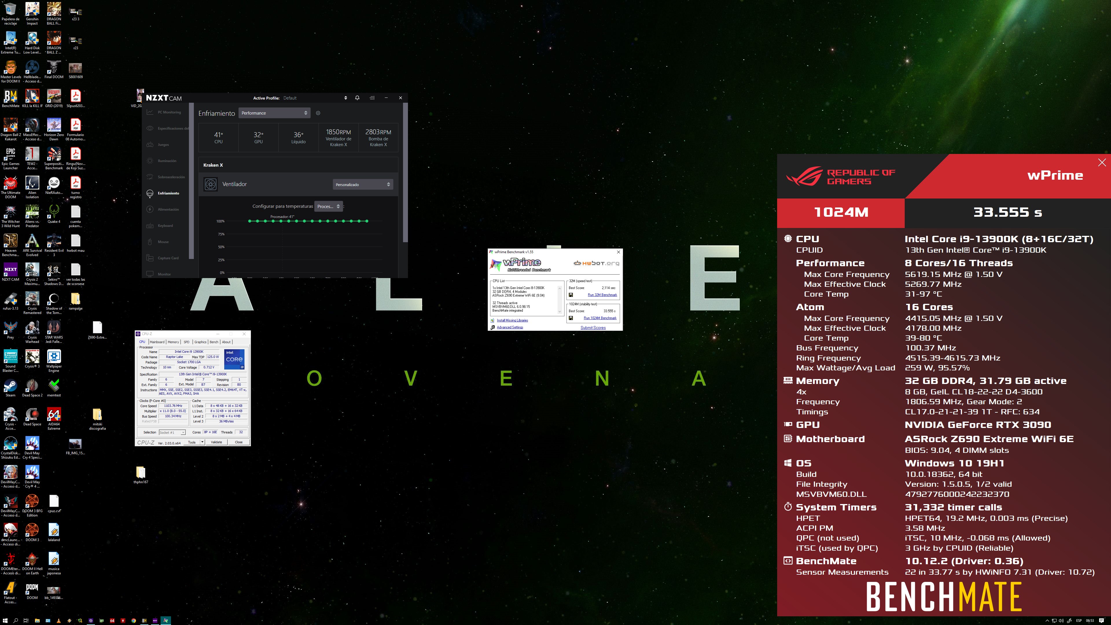Open Epic Games Launcher shortcut on desktop

pos(10,158)
